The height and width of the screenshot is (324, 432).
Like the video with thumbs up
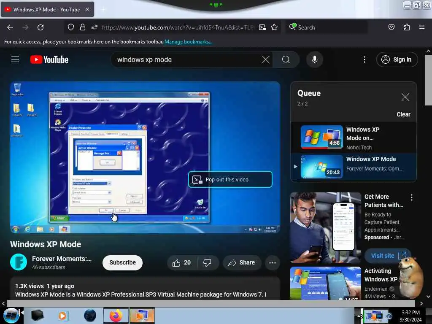[x=181, y=263]
